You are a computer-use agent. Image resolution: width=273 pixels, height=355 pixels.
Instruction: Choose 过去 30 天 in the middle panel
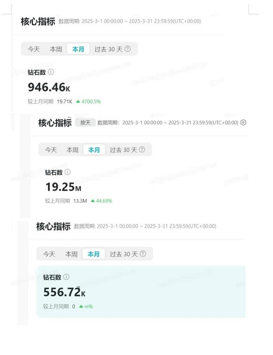(124, 149)
